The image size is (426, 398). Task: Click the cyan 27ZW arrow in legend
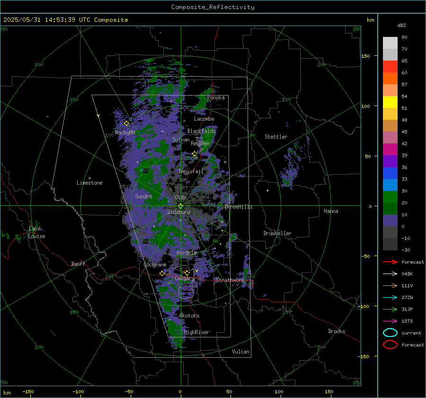point(390,298)
